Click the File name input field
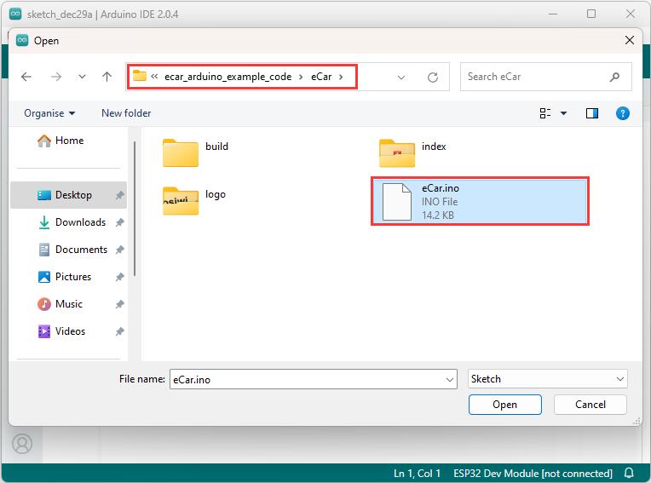Image resolution: width=651 pixels, height=483 pixels. [x=308, y=379]
